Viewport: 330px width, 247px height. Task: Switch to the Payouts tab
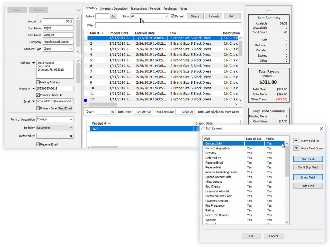coord(155,9)
